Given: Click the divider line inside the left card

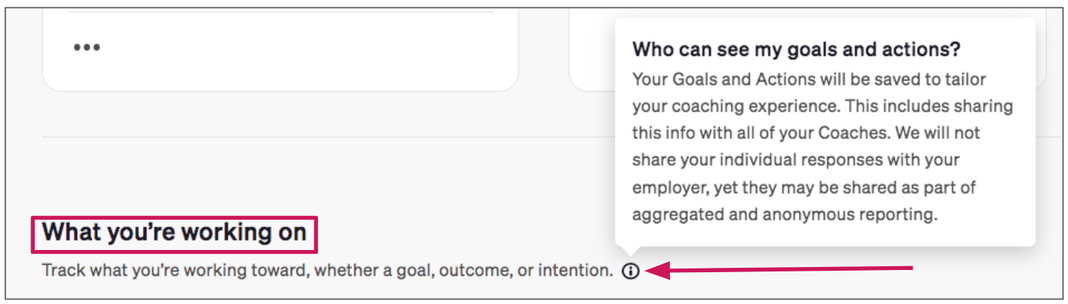Looking at the screenshot, I should (280, 12).
